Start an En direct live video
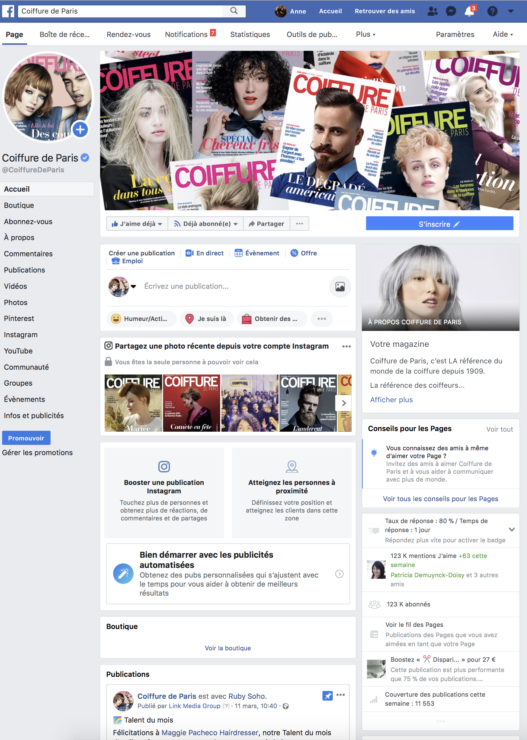 [x=205, y=253]
